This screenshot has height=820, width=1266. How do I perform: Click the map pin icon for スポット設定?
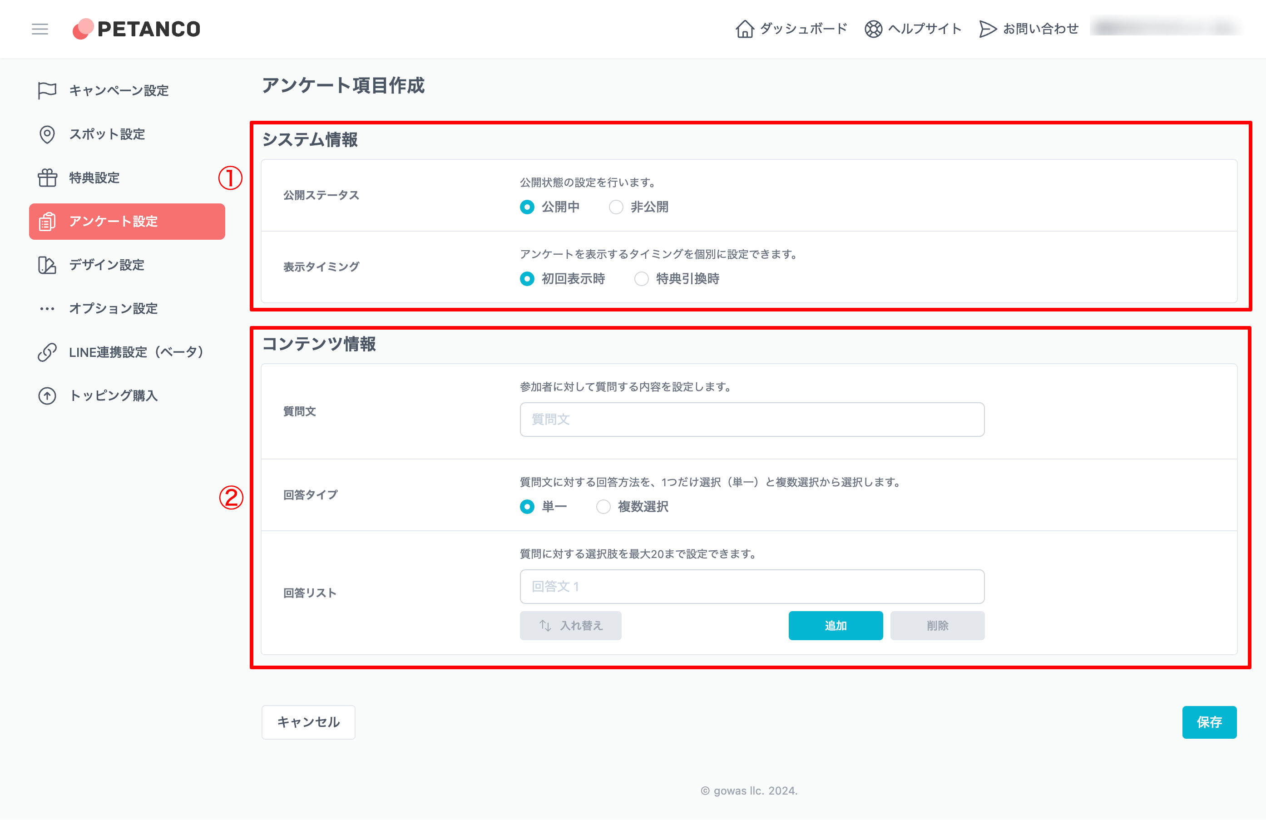tap(47, 134)
